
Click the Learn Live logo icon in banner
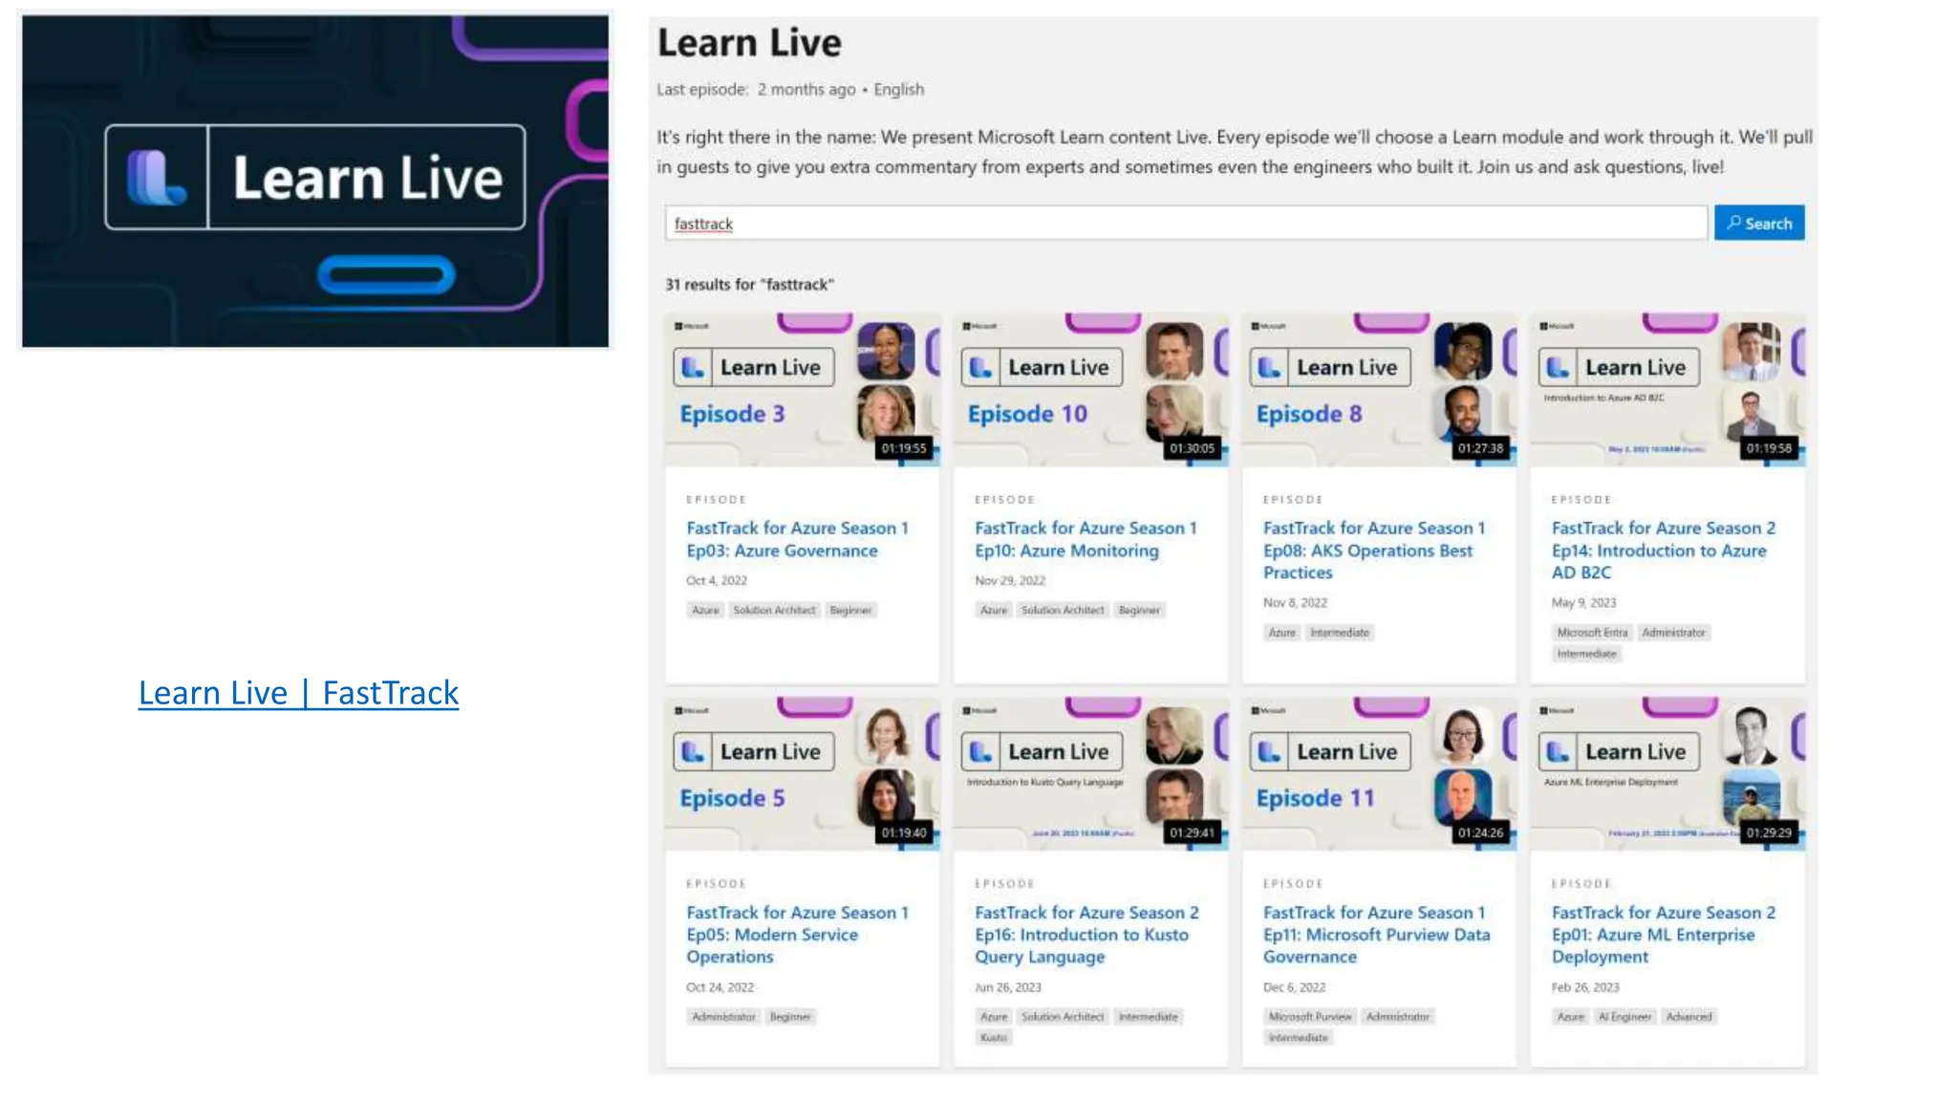[157, 178]
